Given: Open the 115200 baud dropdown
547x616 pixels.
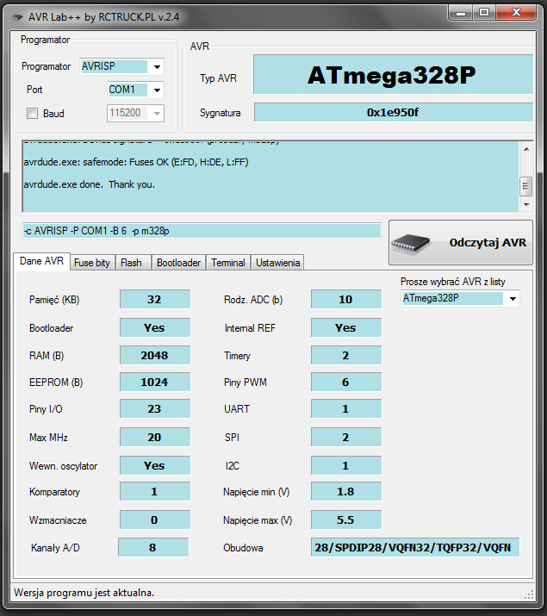Looking at the screenshot, I should 157,114.
